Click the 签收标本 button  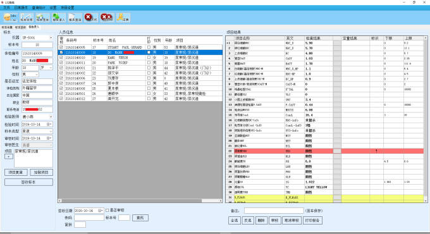29,182
